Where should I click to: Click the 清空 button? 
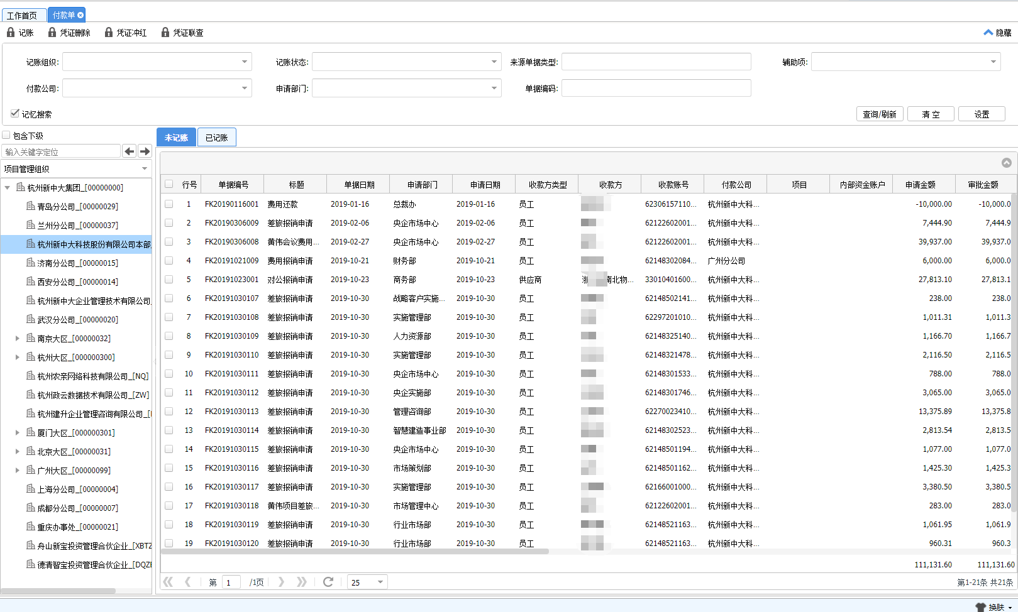(x=931, y=114)
